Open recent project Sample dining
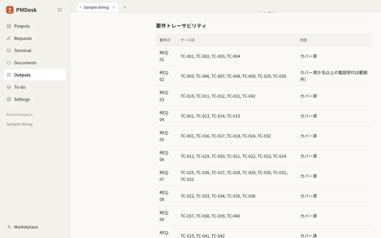The image size is (381, 238). point(20,124)
